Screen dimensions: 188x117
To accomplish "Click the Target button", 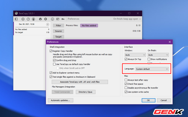I will coord(58,37).
